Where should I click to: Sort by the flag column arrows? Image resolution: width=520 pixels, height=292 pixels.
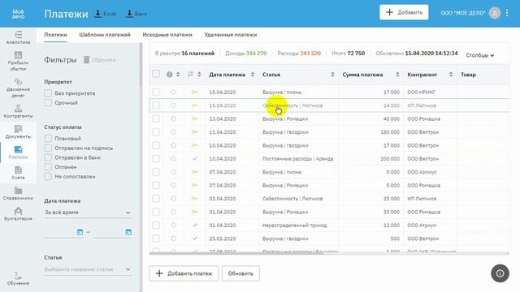pyautogui.click(x=199, y=75)
